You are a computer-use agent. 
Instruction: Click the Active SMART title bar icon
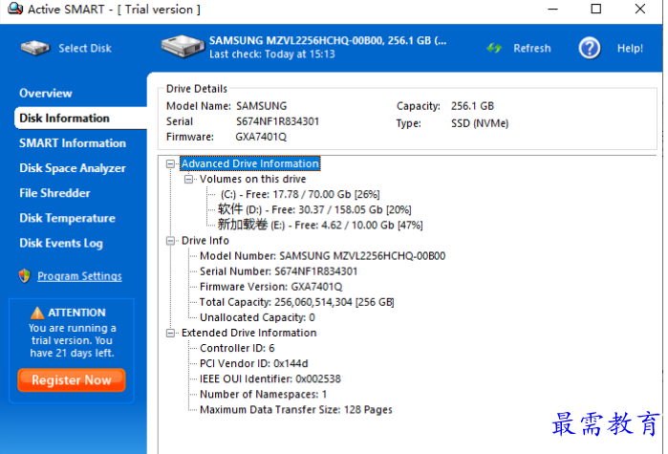(15, 9)
